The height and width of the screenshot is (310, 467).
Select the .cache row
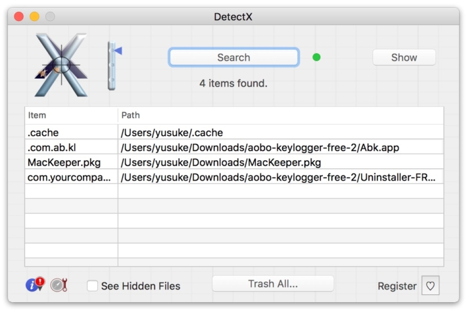coord(234,133)
